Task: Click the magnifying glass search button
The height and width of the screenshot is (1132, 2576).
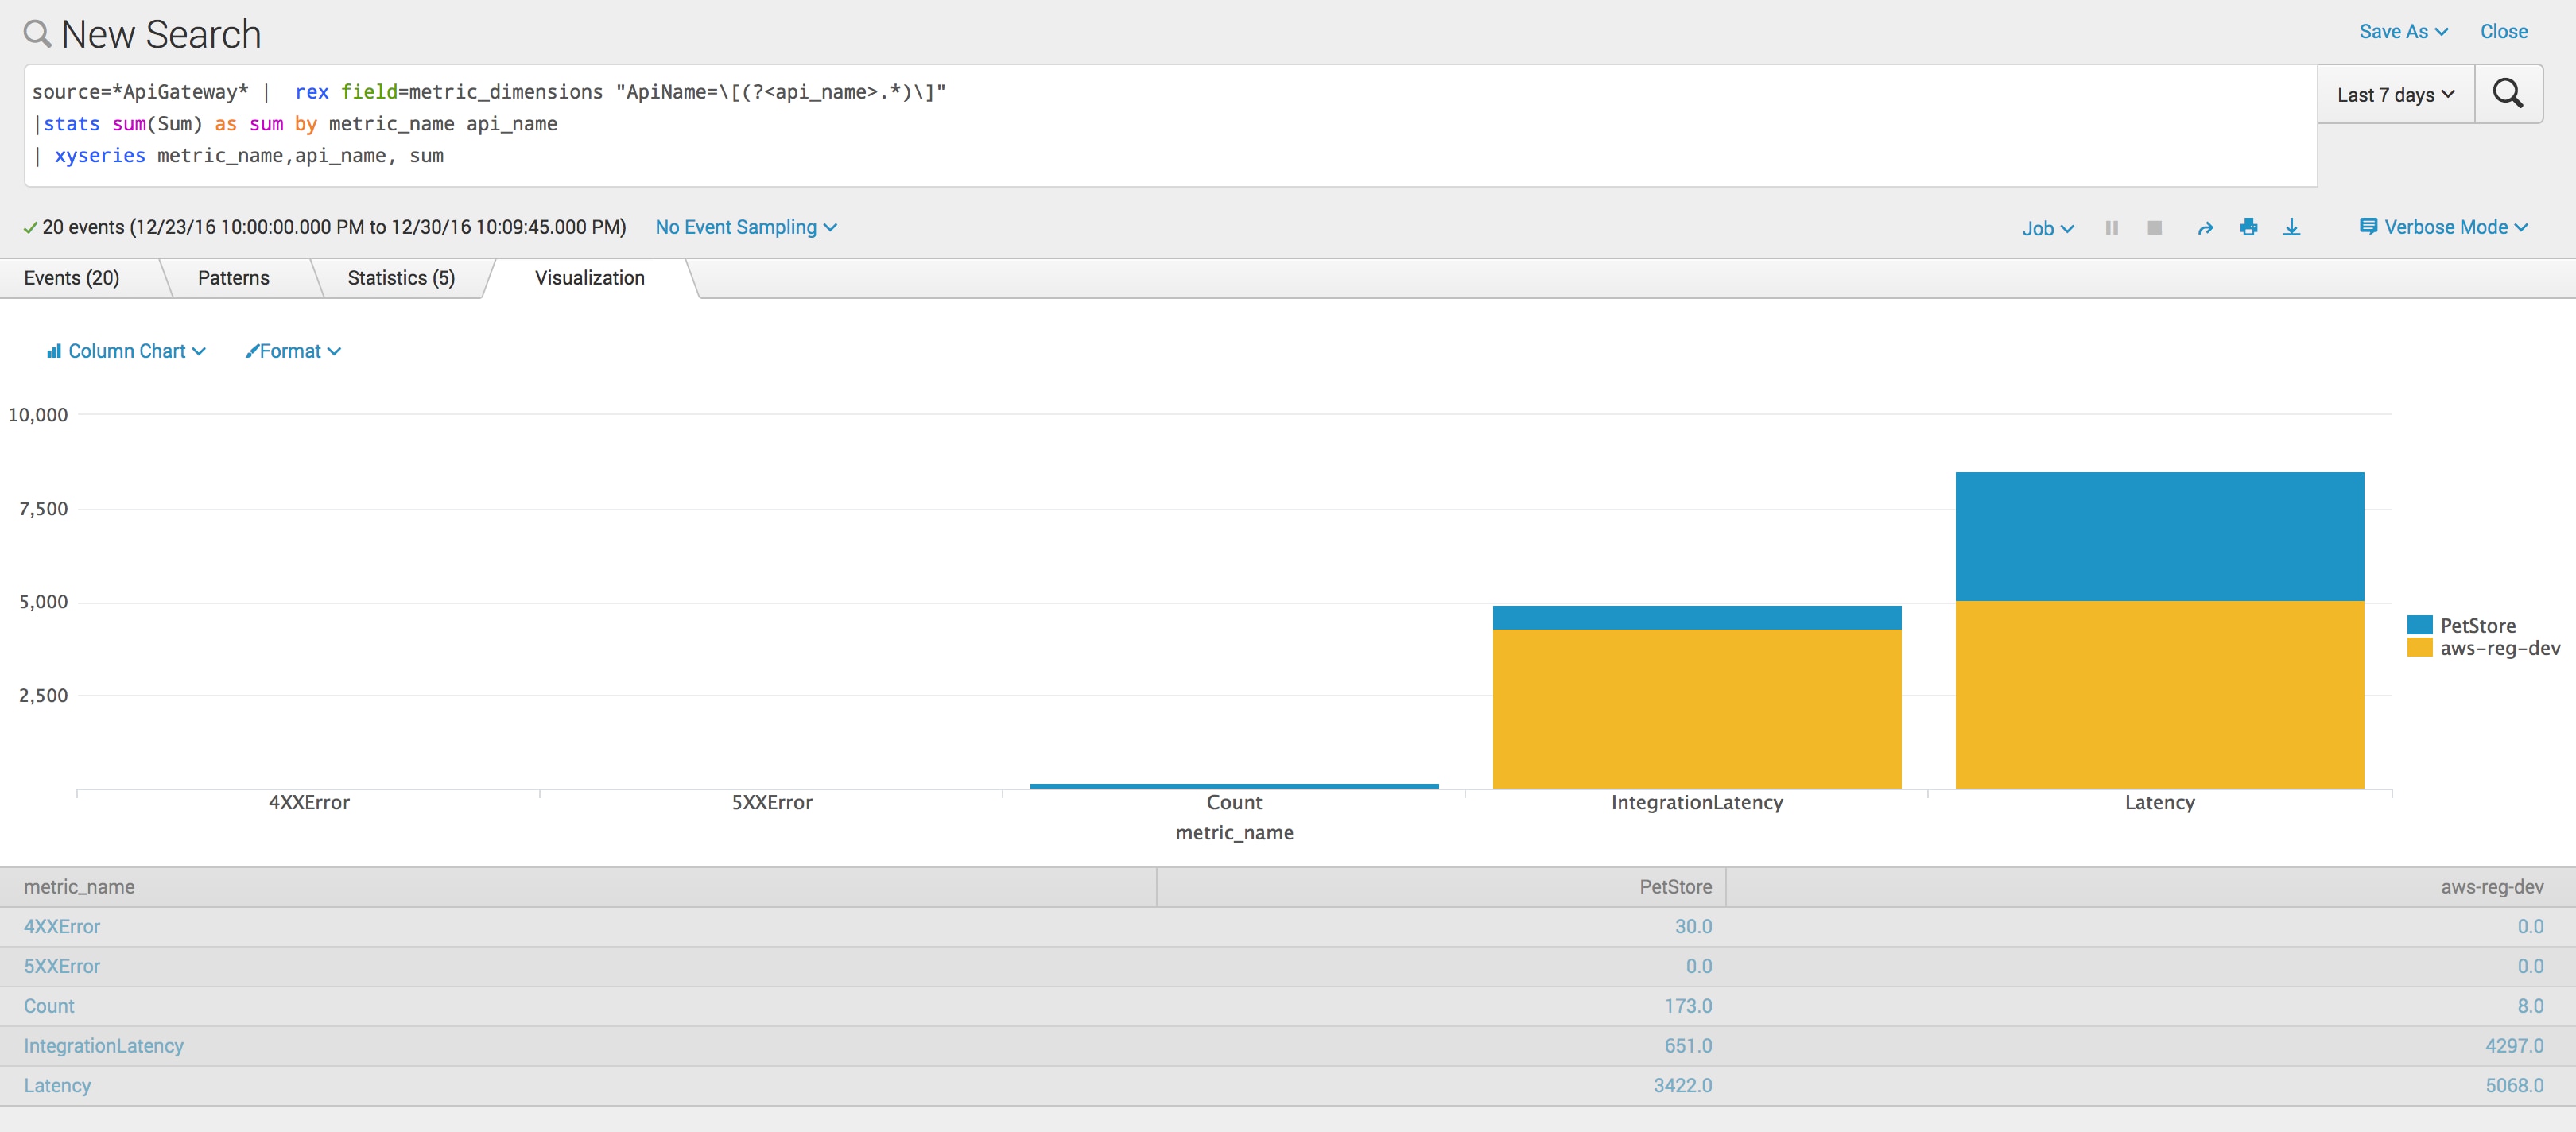Action: pos(2507,94)
